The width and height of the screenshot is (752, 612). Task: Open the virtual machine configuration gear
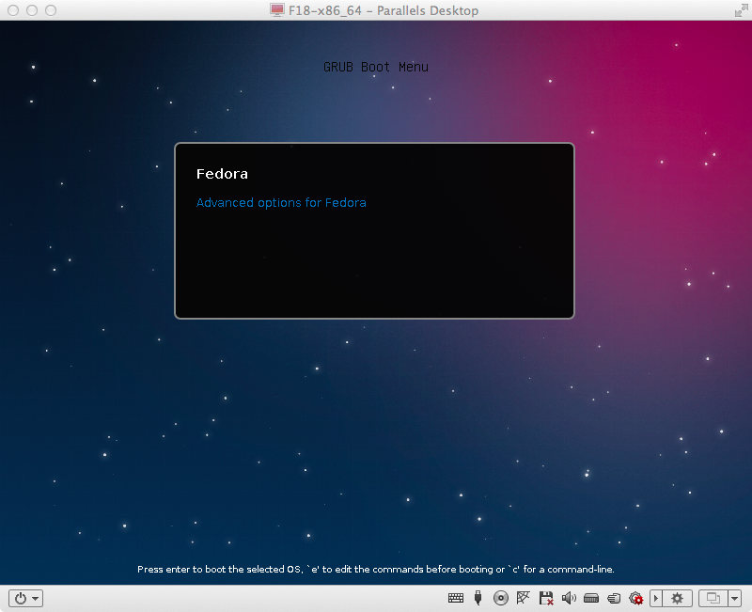[677, 598]
